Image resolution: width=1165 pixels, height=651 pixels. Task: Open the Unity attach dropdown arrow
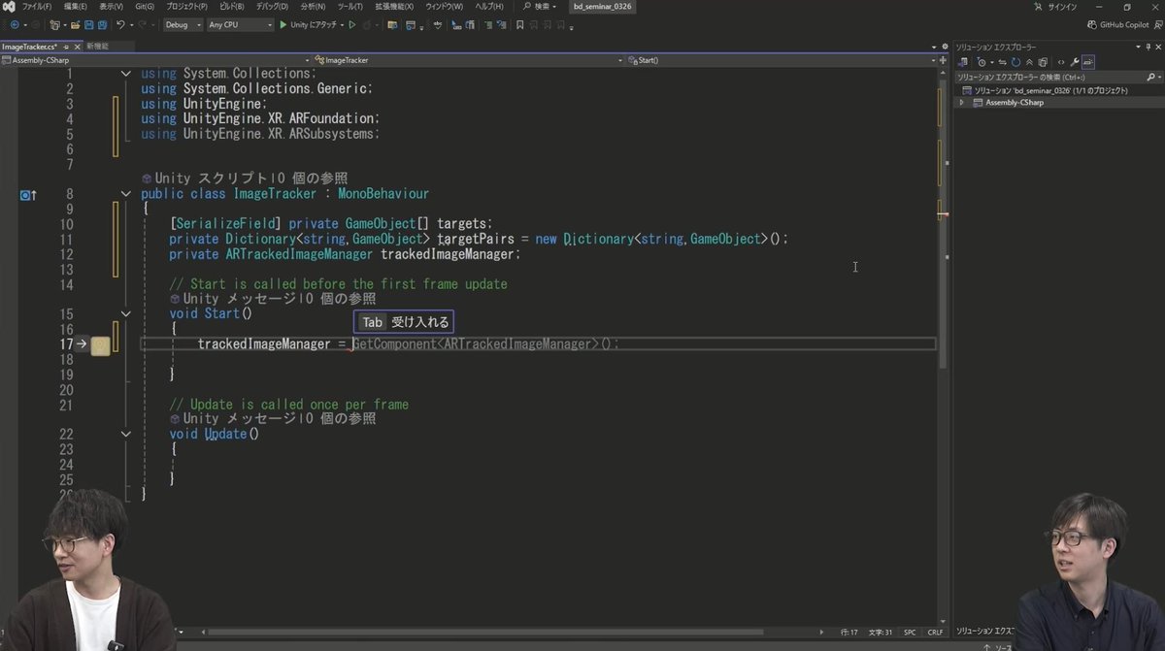[342, 24]
